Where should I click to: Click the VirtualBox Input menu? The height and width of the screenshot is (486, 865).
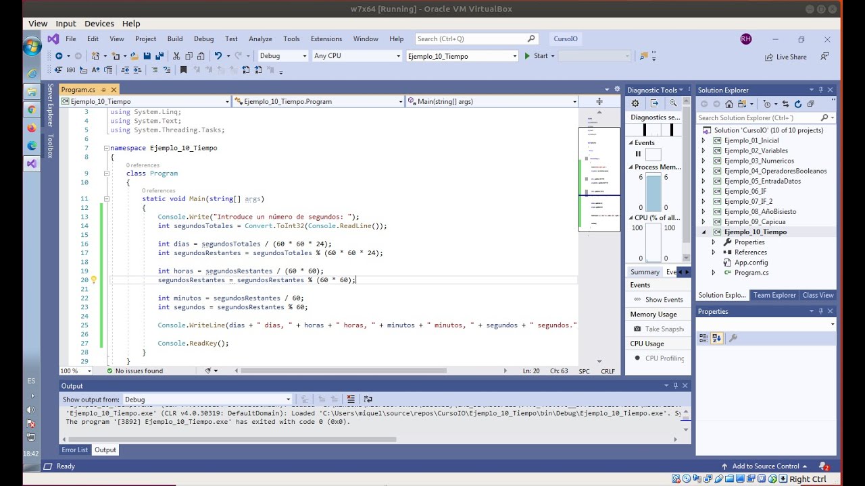click(66, 24)
